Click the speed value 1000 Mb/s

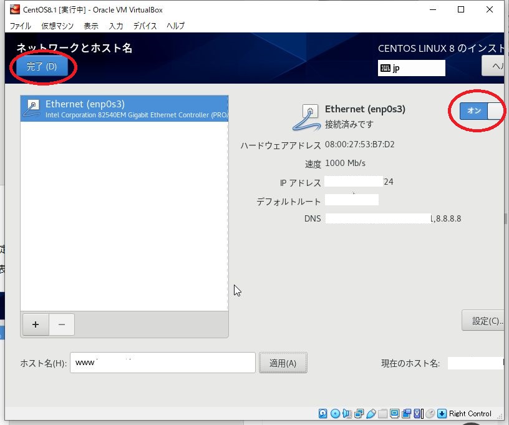click(345, 163)
